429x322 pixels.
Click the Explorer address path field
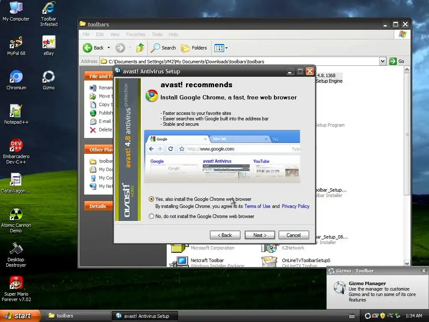click(239, 61)
